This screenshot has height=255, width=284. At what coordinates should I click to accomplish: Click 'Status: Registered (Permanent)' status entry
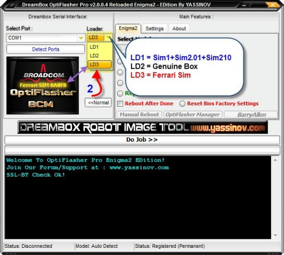tap(170, 246)
